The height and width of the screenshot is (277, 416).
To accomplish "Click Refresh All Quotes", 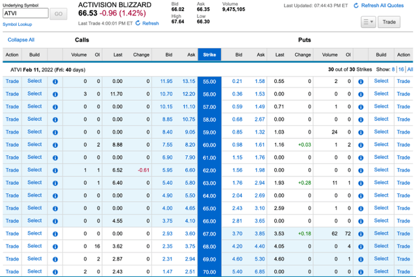I will [x=378, y=6].
